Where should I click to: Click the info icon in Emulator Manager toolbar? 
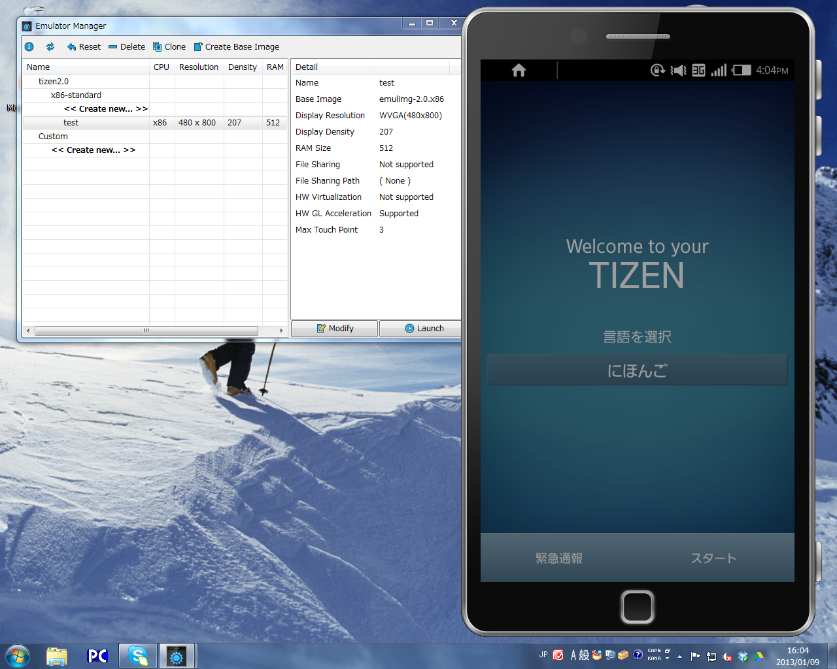(x=29, y=46)
